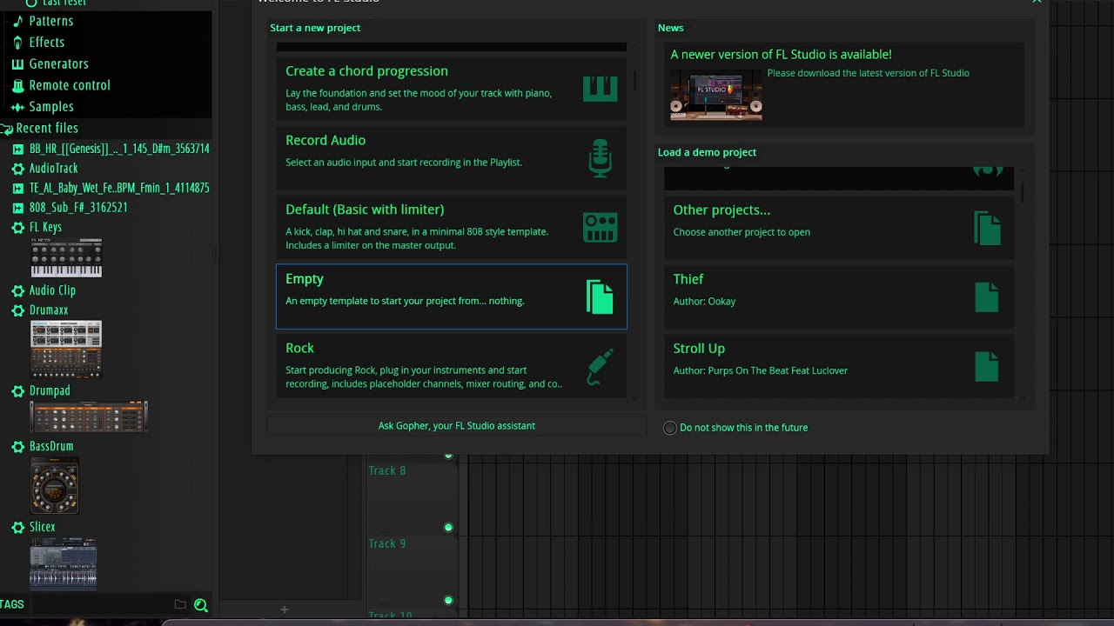Click the document icon in Stroll Up demo
Screen dimensions: 1114x626
click(987, 366)
